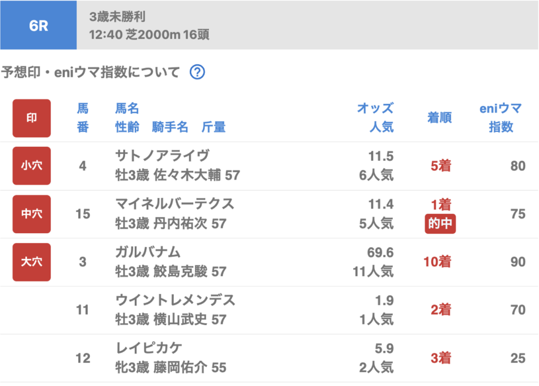Sort by 馬番 column header
This screenshot has width=539, height=386.
83,118
